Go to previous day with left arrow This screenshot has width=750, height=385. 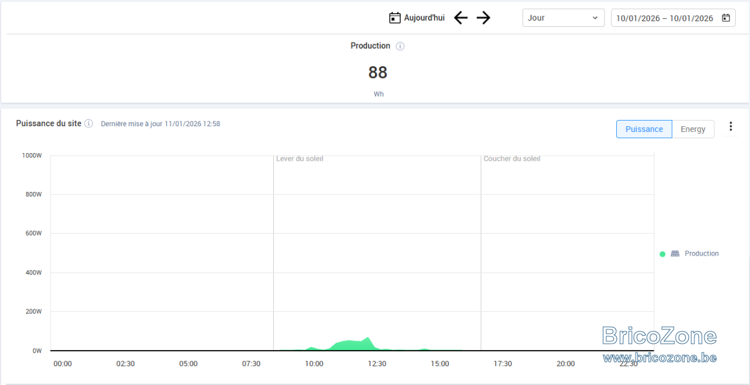[461, 17]
